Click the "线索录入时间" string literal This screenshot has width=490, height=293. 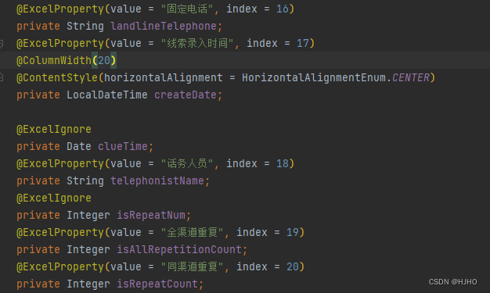197,44
